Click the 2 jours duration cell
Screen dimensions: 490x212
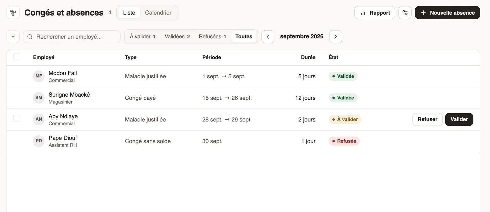coord(307,120)
